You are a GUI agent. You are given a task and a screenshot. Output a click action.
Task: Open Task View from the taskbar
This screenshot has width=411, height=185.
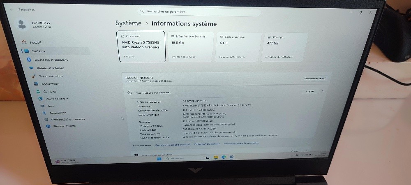tap(208, 158)
